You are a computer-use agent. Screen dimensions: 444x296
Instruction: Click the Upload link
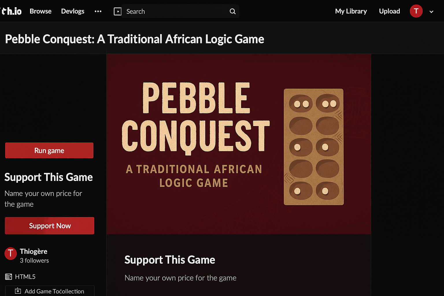click(x=389, y=11)
